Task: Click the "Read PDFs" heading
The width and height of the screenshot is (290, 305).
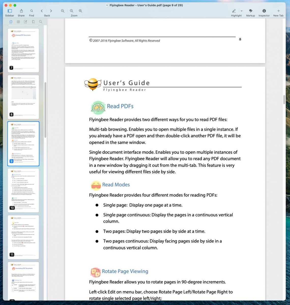Action: tap(120, 106)
